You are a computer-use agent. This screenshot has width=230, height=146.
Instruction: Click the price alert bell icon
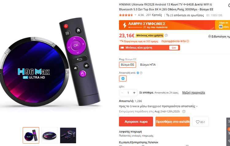point(209,36)
